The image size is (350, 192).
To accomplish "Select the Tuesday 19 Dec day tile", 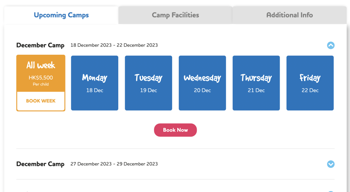I will (x=148, y=83).
